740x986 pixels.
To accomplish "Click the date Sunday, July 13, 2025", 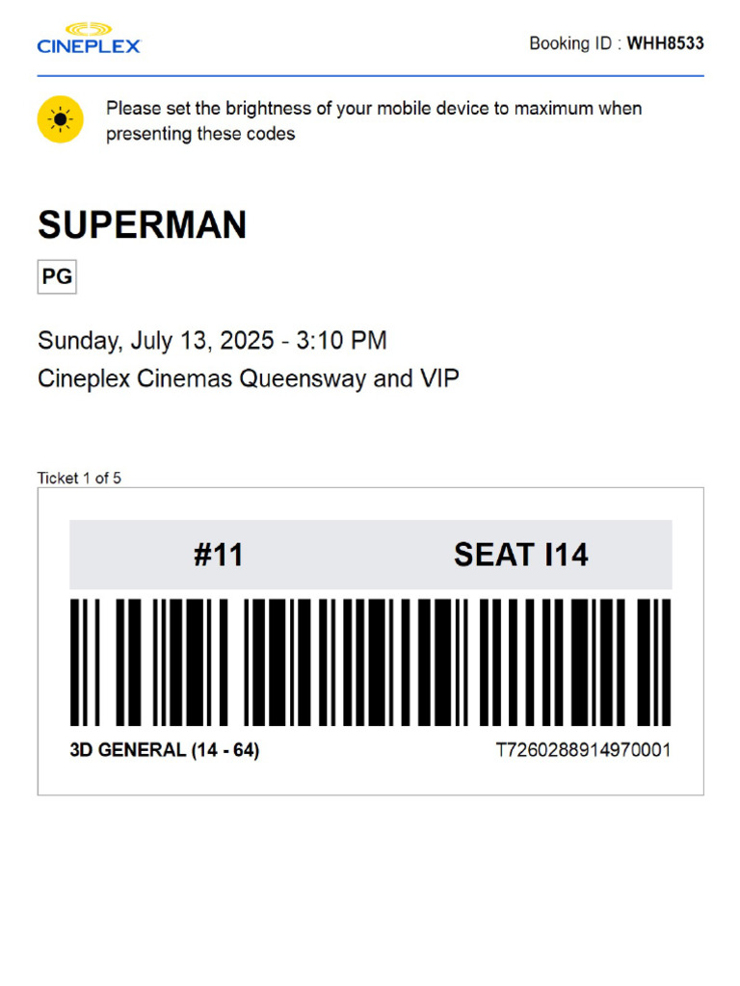I will click(x=156, y=341).
